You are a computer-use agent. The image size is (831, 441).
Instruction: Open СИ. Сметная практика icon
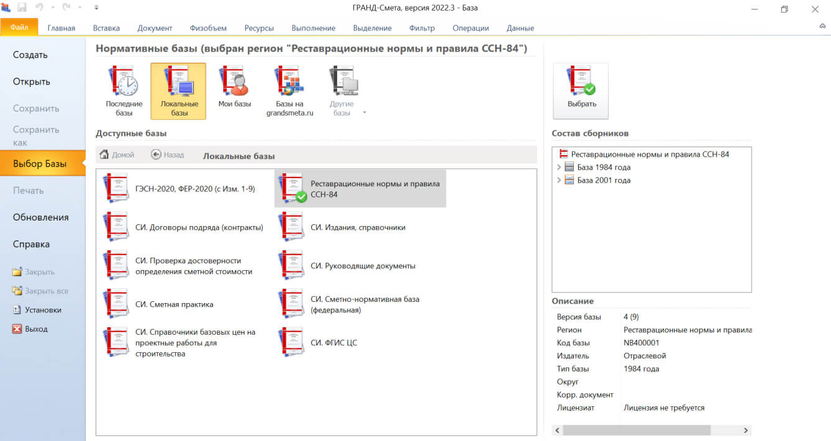pyautogui.click(x=116, y=304)
